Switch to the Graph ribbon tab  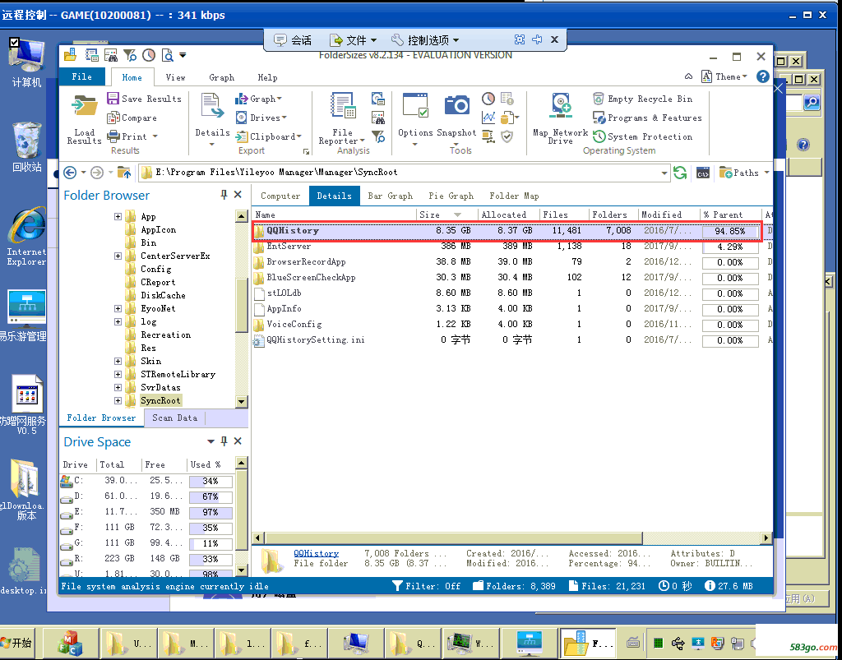[222, 77]
